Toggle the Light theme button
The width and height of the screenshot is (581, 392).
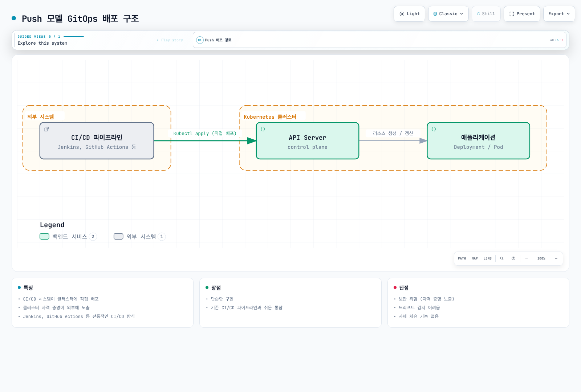pos(409,14)
